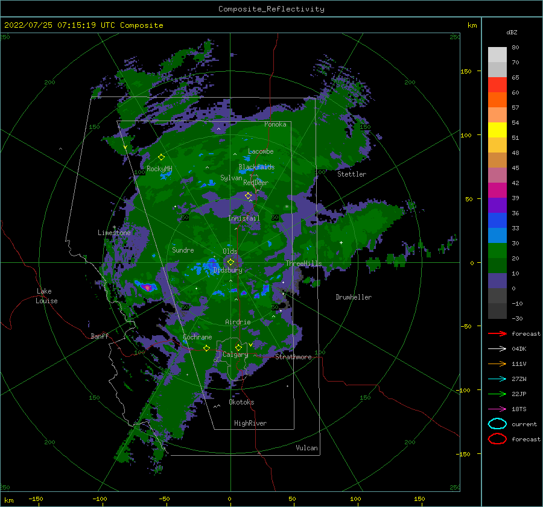Click the yellow diamond marker near RockyMH
This screenshot has width=543, height=507.
[x=161, y=157]
